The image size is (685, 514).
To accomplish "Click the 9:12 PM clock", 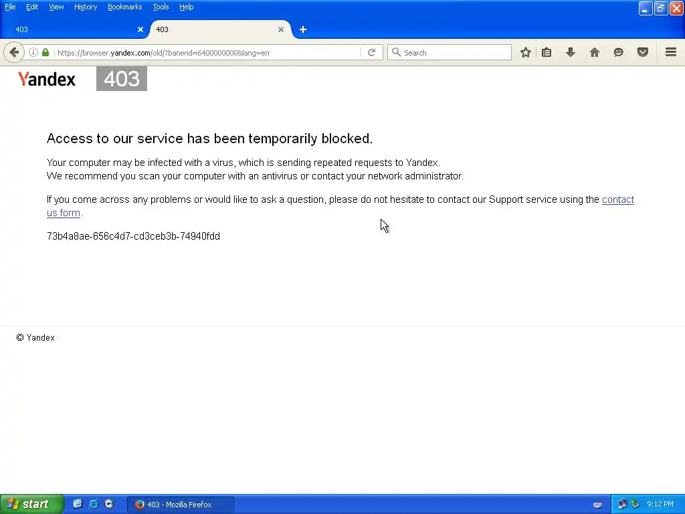I will 660,504.
